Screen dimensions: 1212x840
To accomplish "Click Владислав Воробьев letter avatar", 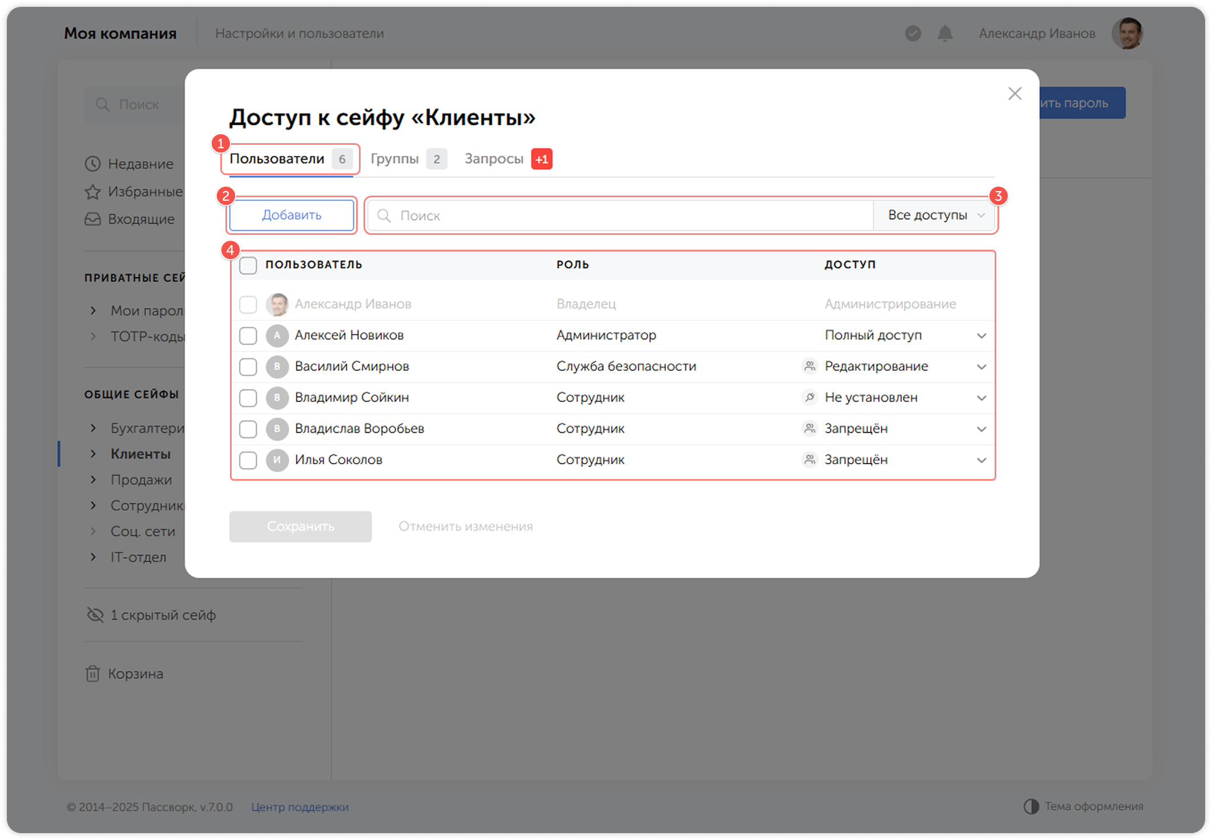I will click(277, 429).
